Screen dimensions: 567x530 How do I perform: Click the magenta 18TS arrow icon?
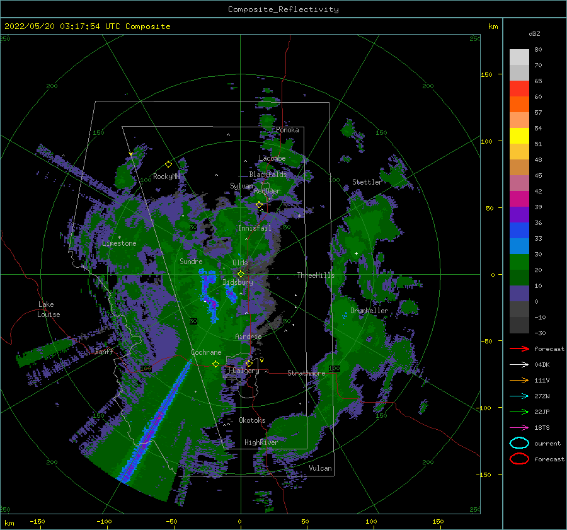519,428
